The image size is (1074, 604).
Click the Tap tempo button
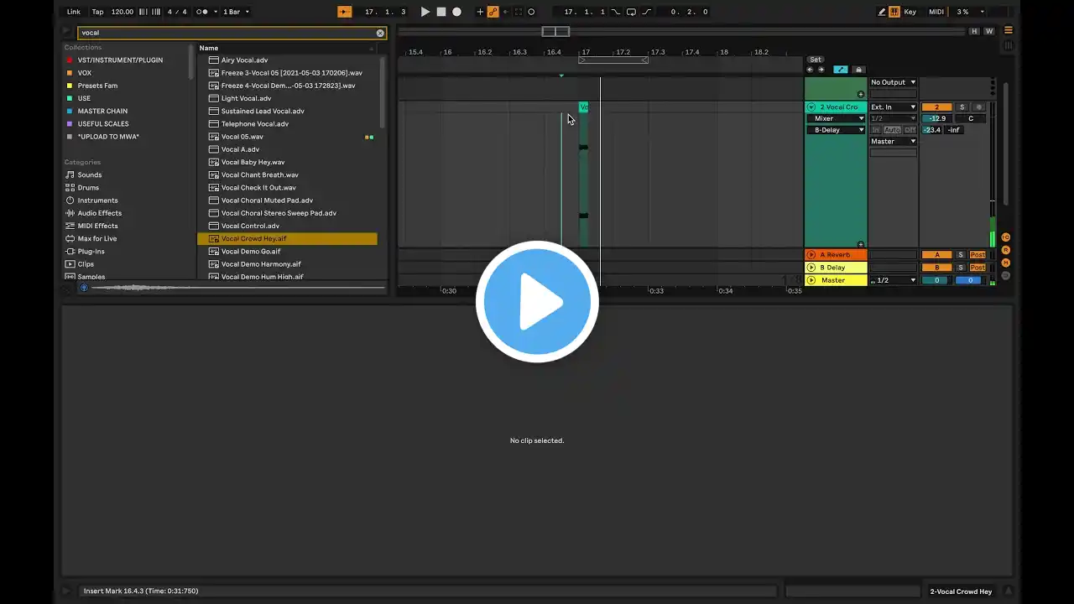click(x=97, y=12)
